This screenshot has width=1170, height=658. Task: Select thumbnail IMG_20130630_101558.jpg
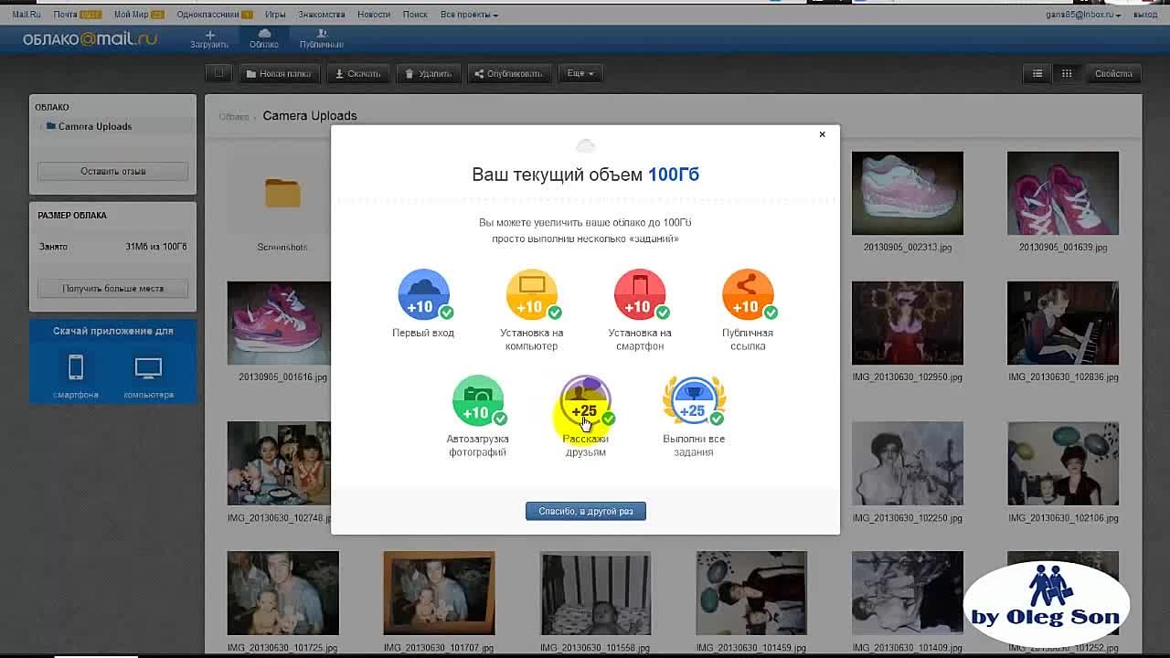(x=595, y=592)
